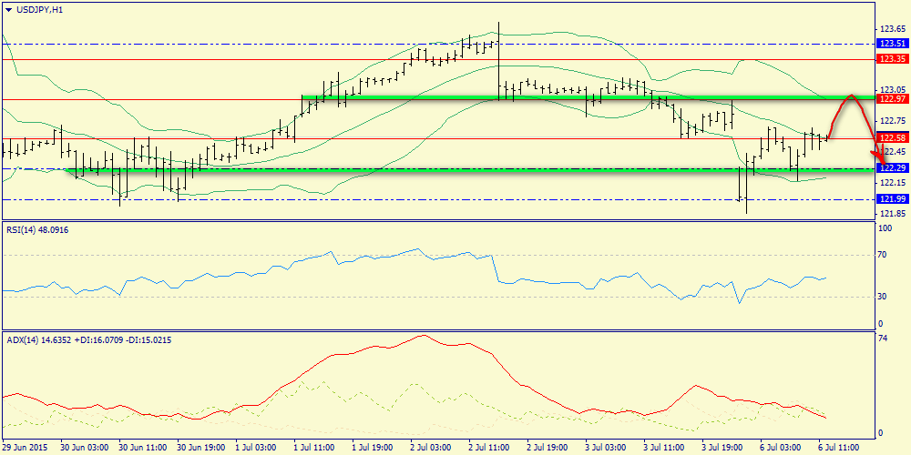911x455 pixels.
Task: Click the RSI scale value 30
Action: click(884, 296)
